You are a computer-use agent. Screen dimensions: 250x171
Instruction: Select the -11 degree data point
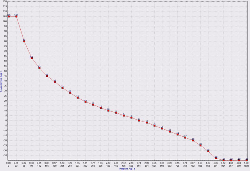[170, 132]
